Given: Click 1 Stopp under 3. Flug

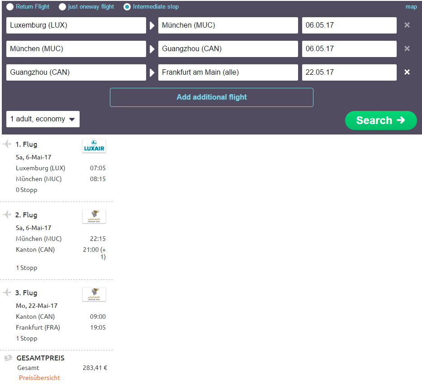Looking at the screenshot, I should point(26,338).
